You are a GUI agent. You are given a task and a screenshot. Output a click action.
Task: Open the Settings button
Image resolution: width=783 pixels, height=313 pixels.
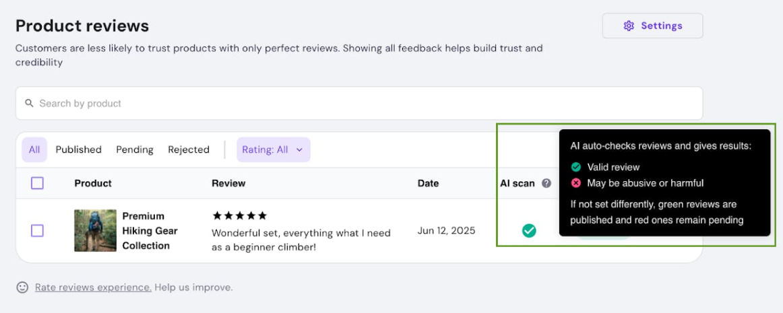(653, 26)
